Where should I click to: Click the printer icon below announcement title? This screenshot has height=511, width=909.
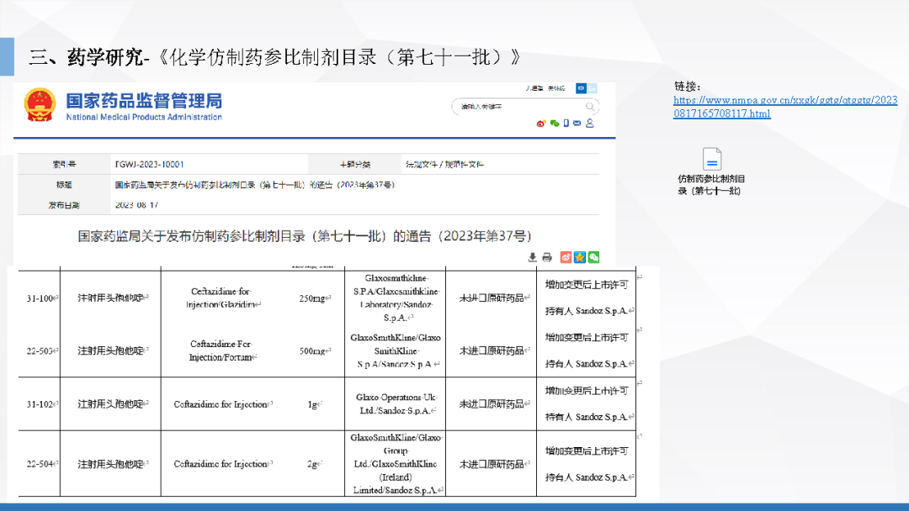coord(546,257)
